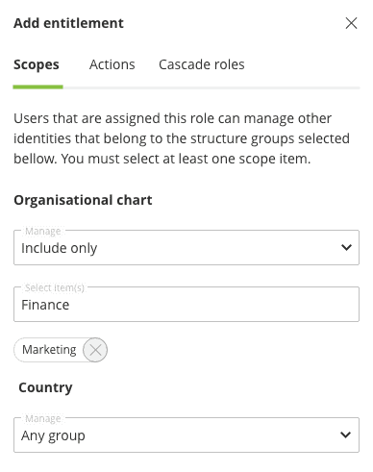Remove the Marketing chip
The height and width of the screenshot is (472, 373).
pyautogui.click(x=95, y=350)
